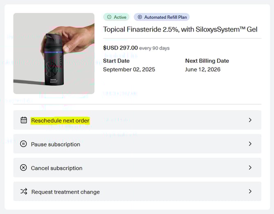Click the product bottle image
The width and height of the screenshot is (274, 214).
click(x=54, y=54)
